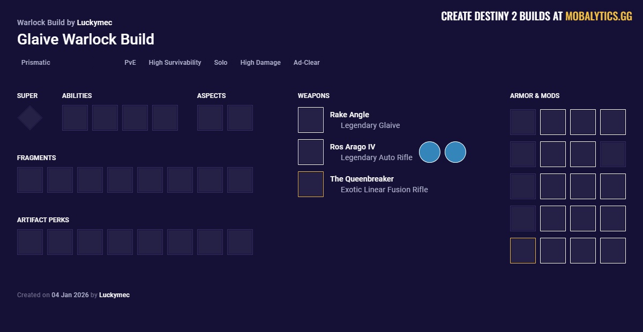Image resolution: width=643 pixels, height=332 pixels.
Task: Click the High Damage tag
Action: pyautogui.click(x=260, y=63)
